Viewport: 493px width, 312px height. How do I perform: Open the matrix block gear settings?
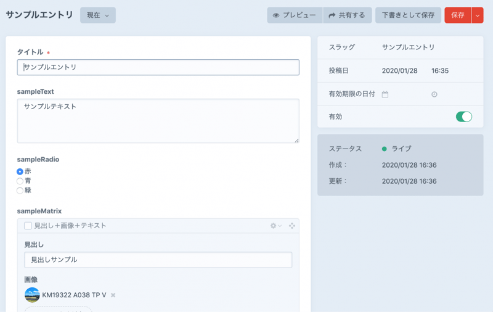click(x=275, y=226)
